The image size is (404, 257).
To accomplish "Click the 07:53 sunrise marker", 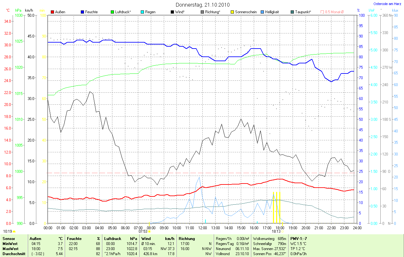I will 143,231.
